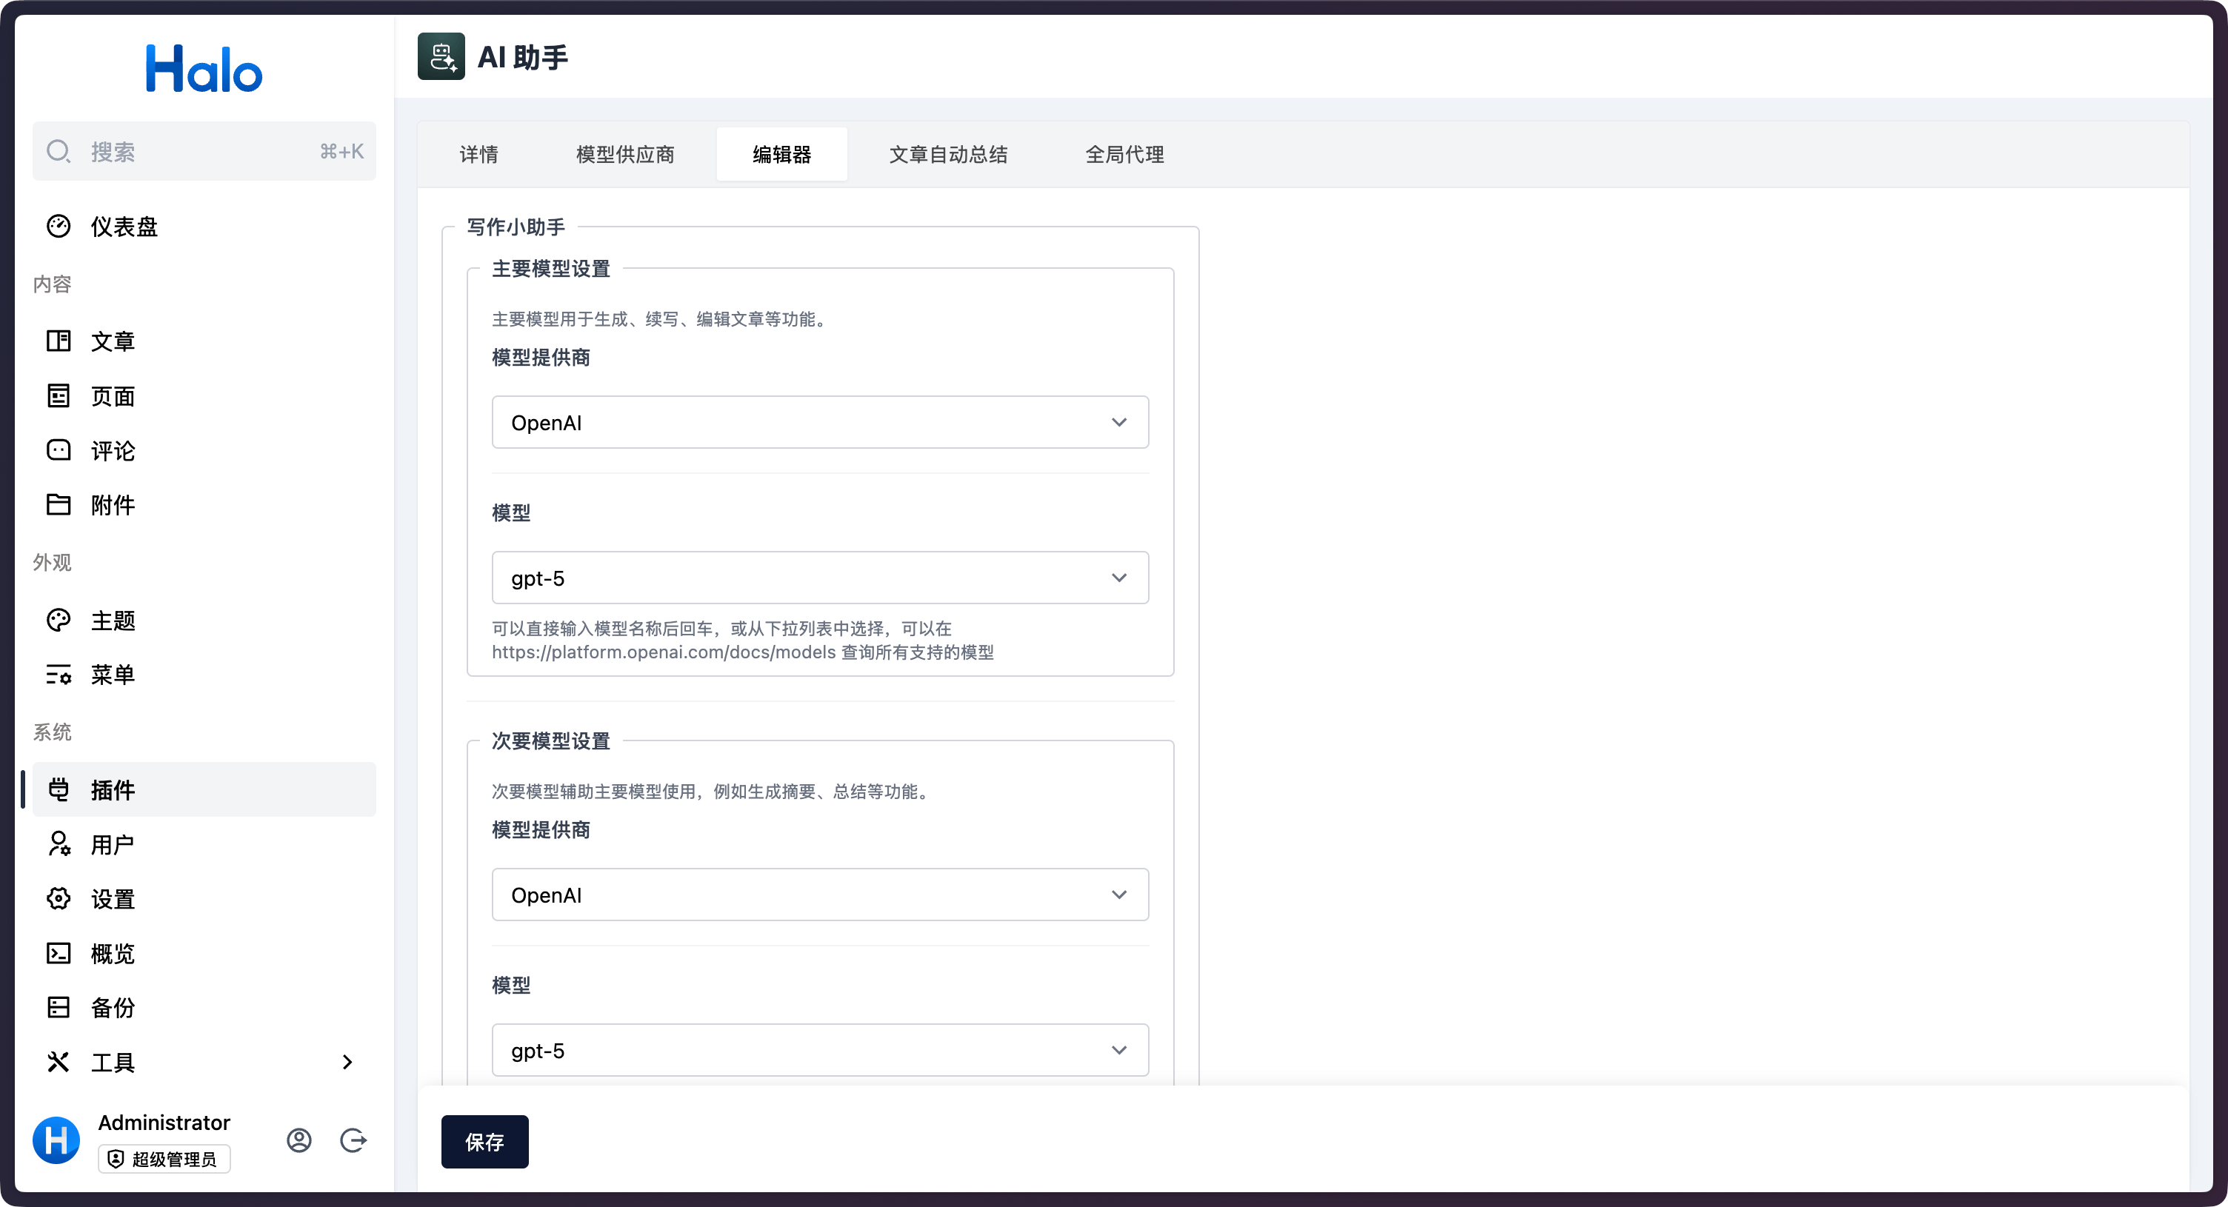Image resolution: width=2228 pixels, height=1207 pixels.
Task: Switch to the 模型供应商 tab
Action: 625,154
